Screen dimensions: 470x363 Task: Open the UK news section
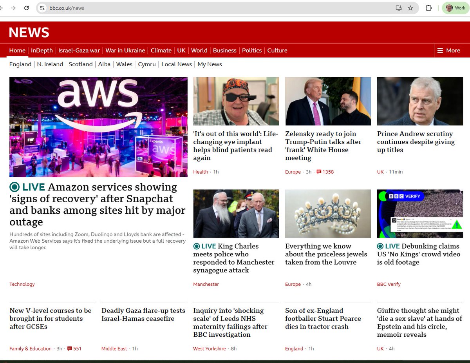point(181,50)
